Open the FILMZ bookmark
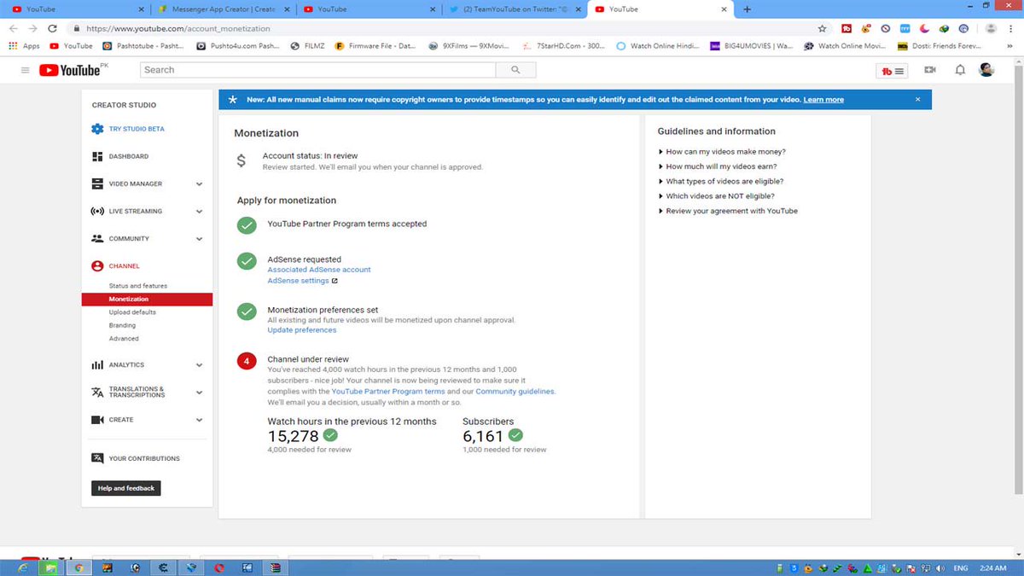The width and height of the screenshot is (1024, 576). tap(307, 46)
